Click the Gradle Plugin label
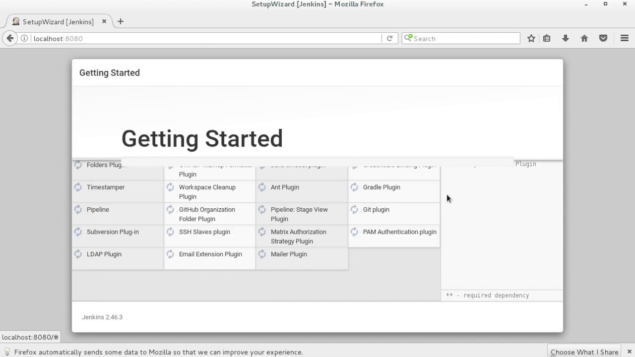The height and width of the screenshot is (357, 635). click(381, 187)
